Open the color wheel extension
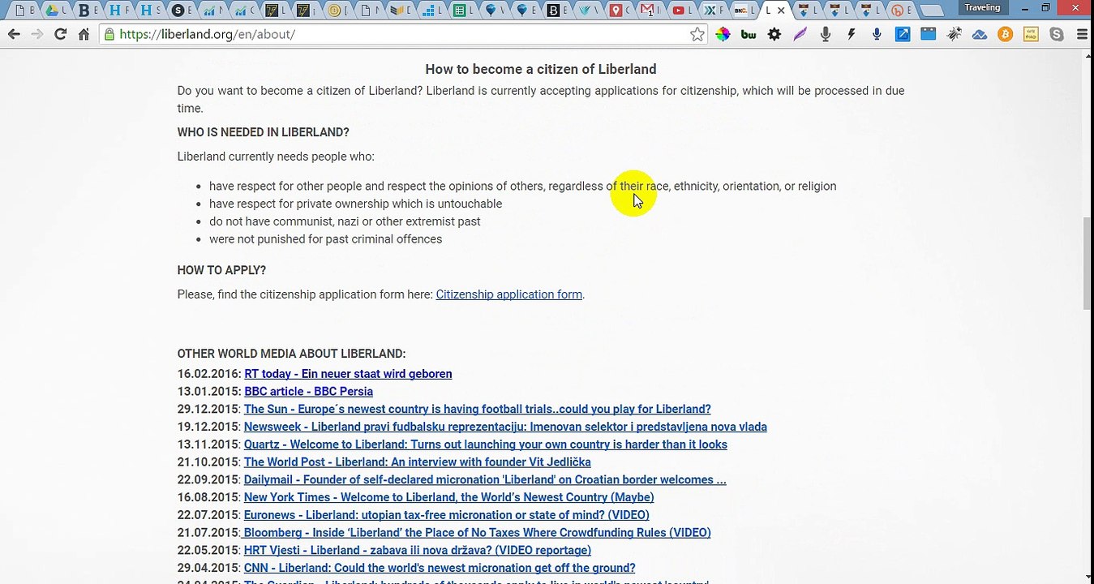The image size is (1094, 584). pos(723,34)
